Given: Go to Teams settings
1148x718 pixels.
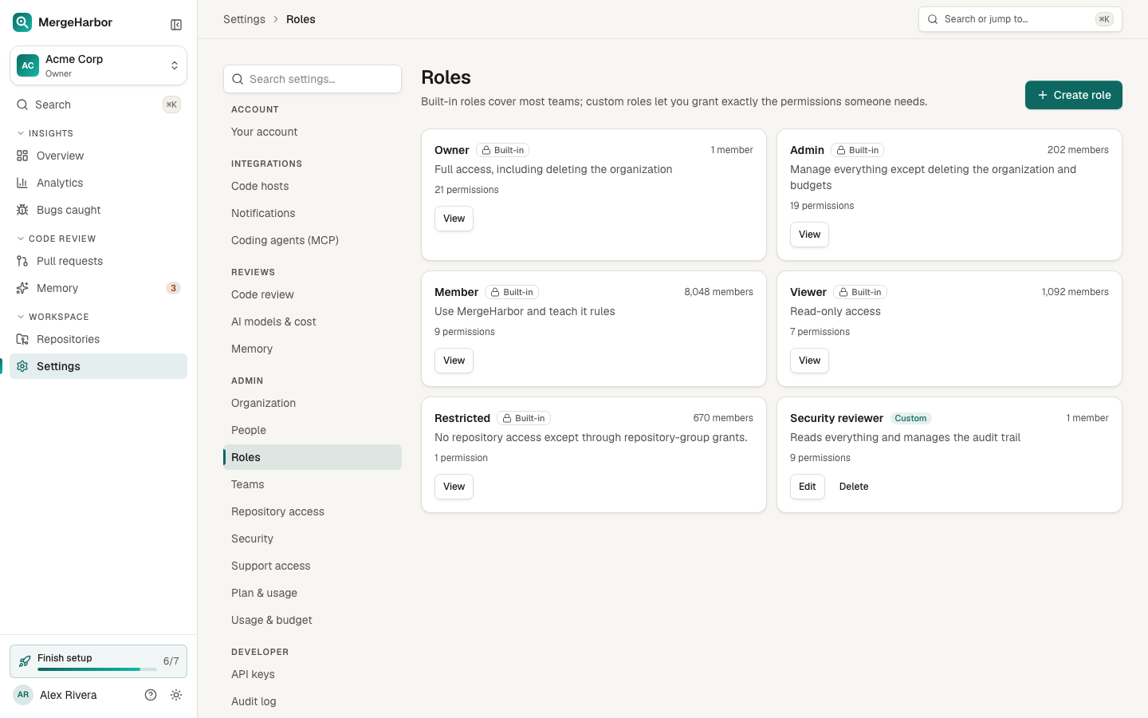Looking at the screenshot, I should click(313, 484).
